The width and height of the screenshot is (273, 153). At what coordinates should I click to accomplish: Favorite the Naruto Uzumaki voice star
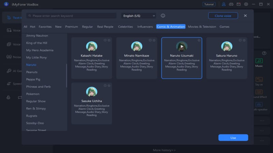[x=199, y=40]
